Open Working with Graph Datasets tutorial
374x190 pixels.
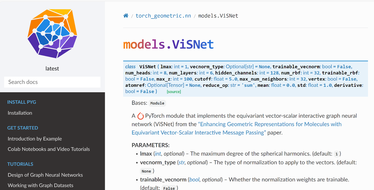[x=40, y=185]
